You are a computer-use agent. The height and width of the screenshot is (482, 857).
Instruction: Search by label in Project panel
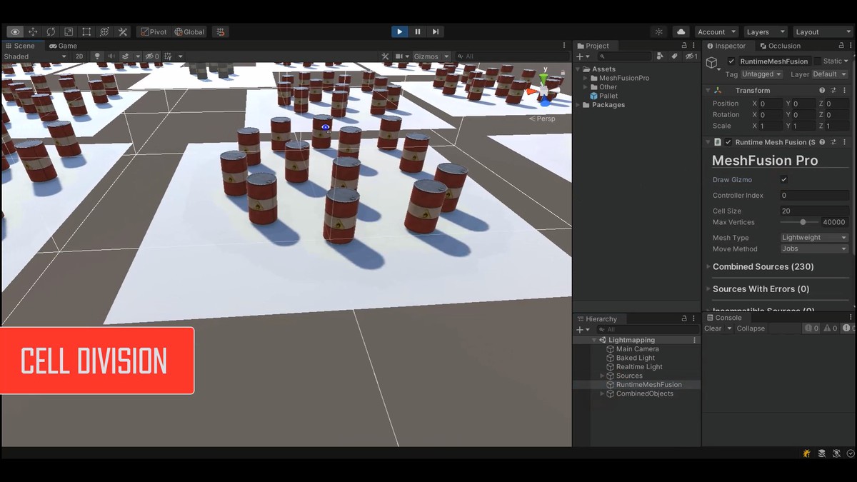coord(674,56)
